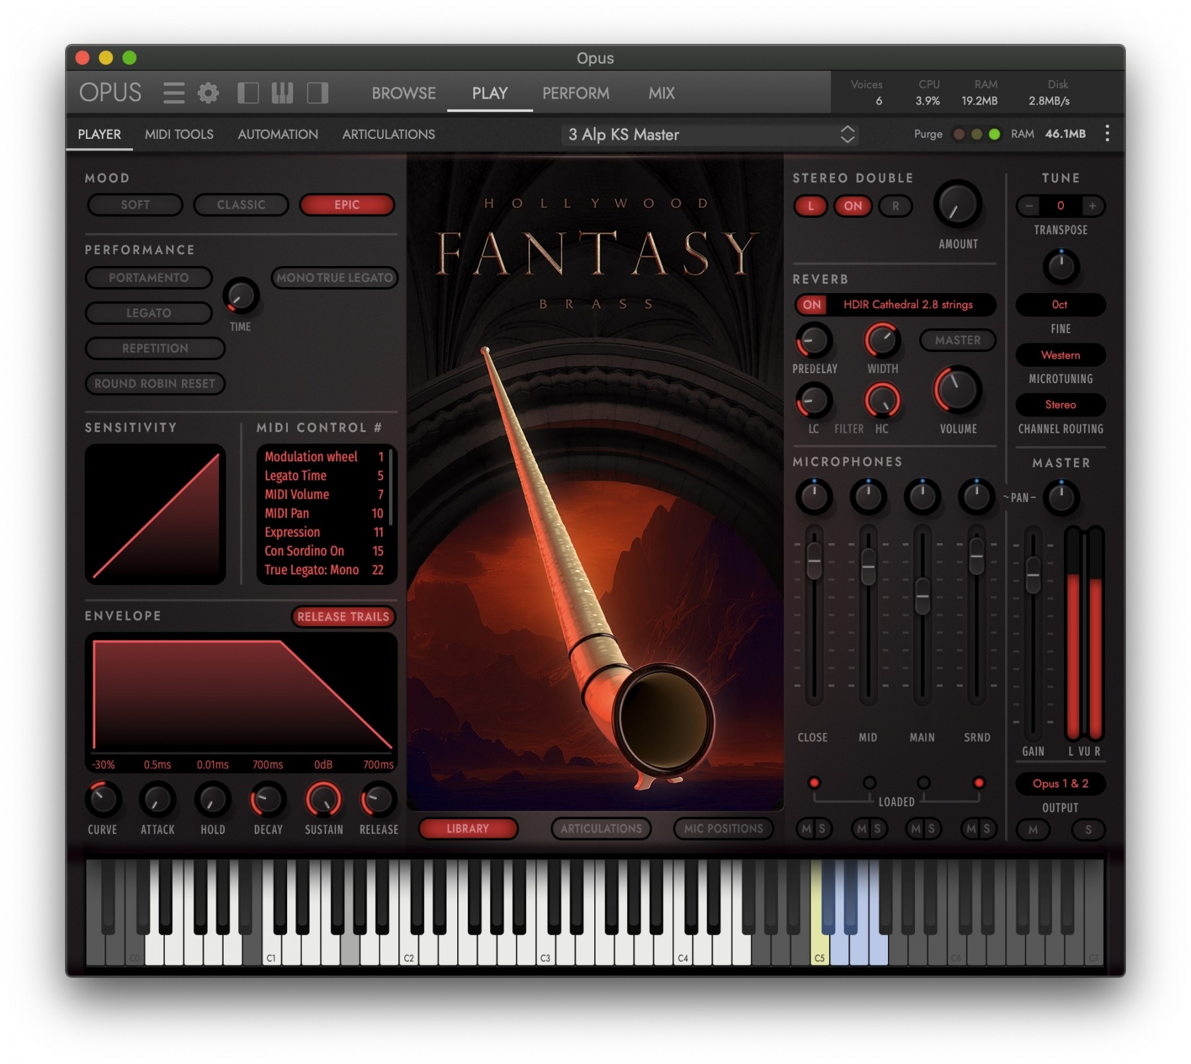The height and width of the screenshot is (1064, 1191).
Task: Toggle the Close mic loaded indicator
Action: 814,783
